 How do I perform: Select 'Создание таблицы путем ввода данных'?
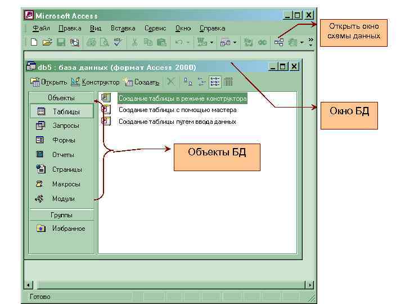click(x=177, y=122)
